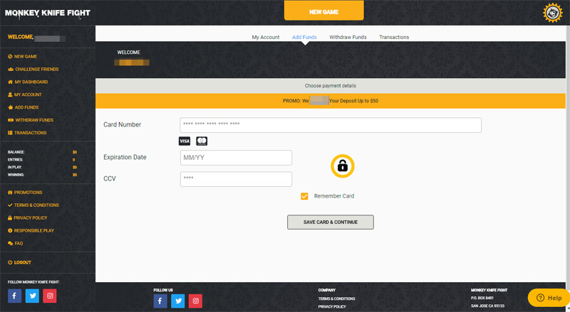Viewport: 570px width, 312px height.
Task: Click the Winning amount in sidebar
Action: [75, 175]
